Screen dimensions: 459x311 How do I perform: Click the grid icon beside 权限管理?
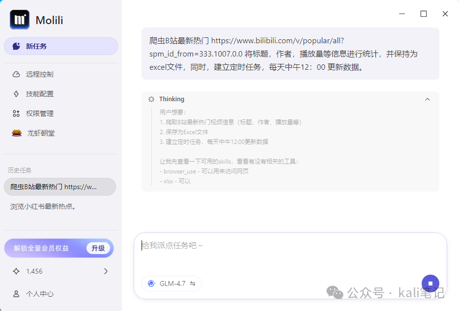pos(16,113)
